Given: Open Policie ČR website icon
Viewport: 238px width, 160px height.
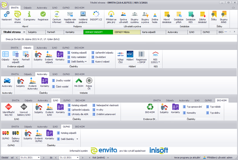Looking at the screenshot, I should tap(89, 84).
